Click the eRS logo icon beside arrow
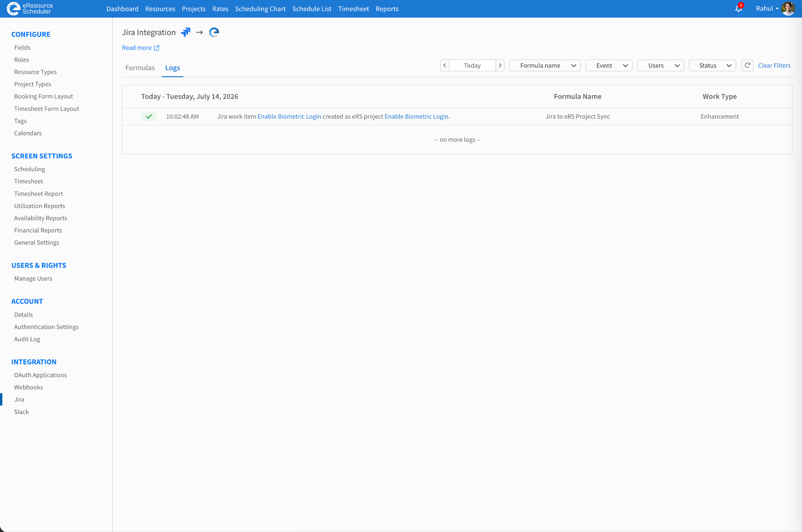The height and width of the screenshot is (532, 802). point(214,32)
